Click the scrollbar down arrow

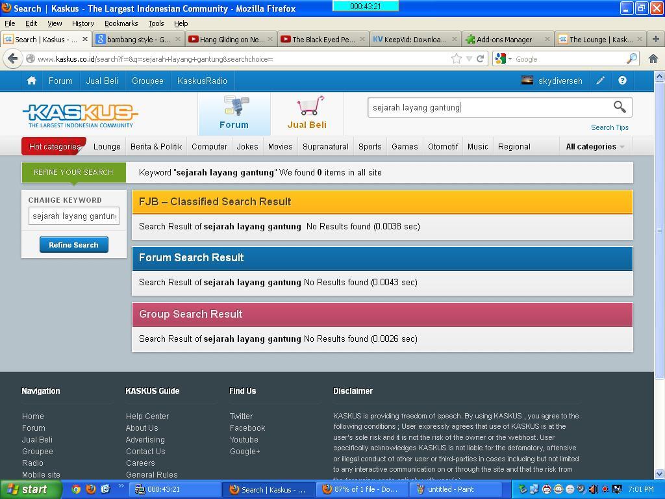(660, 474)
